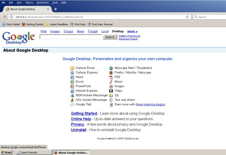Click the Firefox / Mozilla / Netscape icon
Image resolution: width=226 pixels, height=155 pixels.
111,73
